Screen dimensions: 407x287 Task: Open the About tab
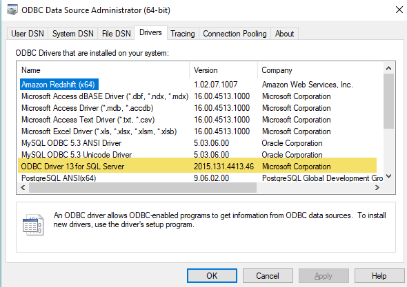pos(284,34)
